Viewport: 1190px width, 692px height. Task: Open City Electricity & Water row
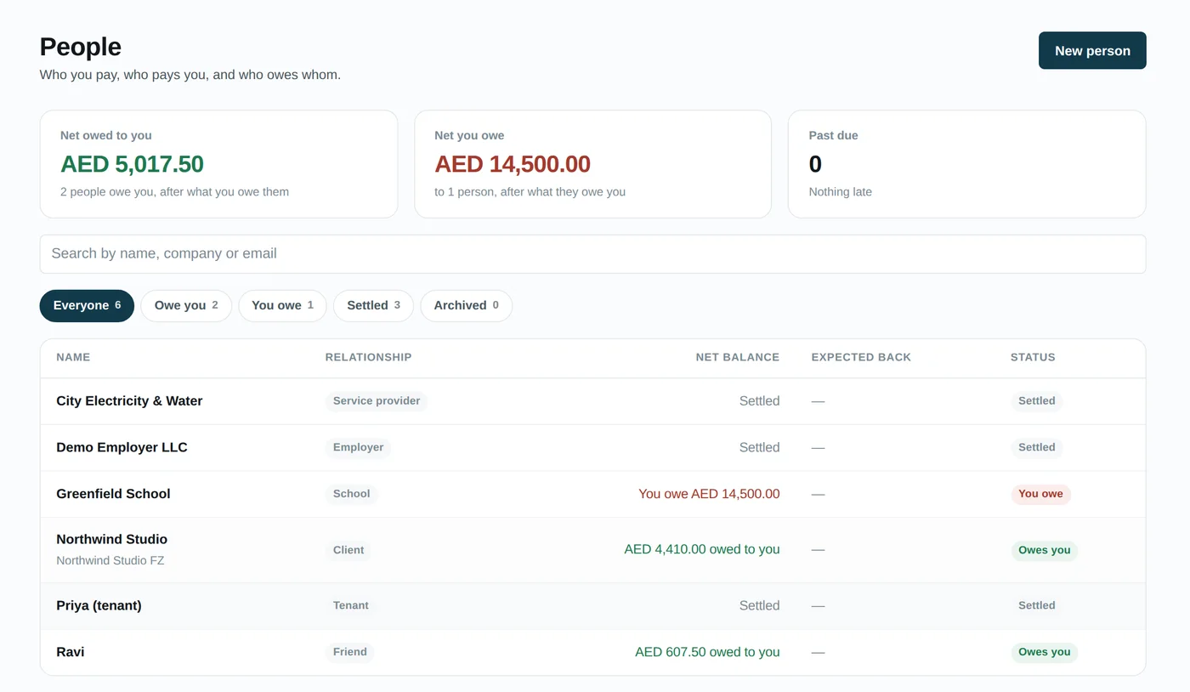click(592, 401)
